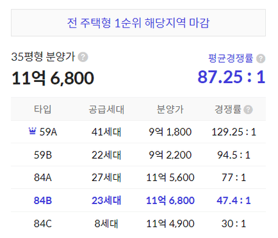Click the ratio 94.5 : 1
This screenshot has width=278, height=238.
(234, 155)
